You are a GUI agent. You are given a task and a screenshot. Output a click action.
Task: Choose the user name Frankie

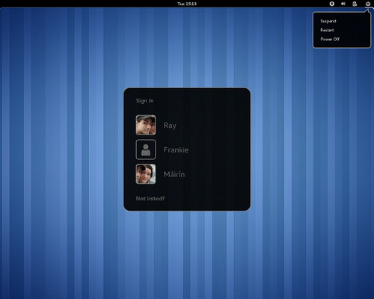(x=176, y=149)
